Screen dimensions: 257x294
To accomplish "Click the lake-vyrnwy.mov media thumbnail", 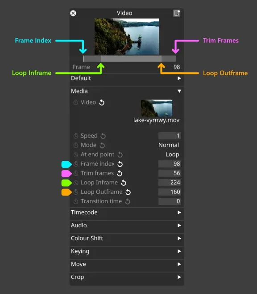I will click(x=157, y=108).
